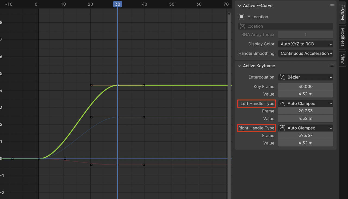348x199 pixels.
Task: Click the Left Handle Auto Clamped icon
Action: (x=282, y=103)
